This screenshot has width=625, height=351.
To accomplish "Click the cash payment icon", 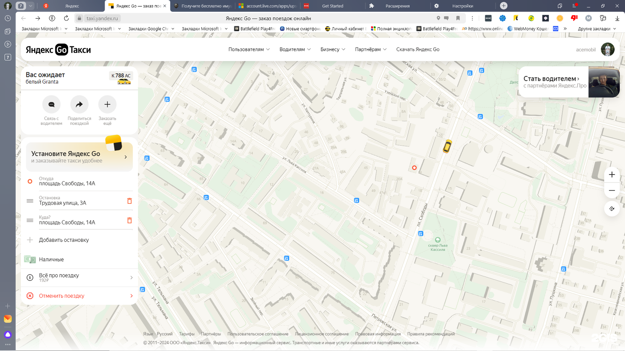I will (x=30, y=259).
